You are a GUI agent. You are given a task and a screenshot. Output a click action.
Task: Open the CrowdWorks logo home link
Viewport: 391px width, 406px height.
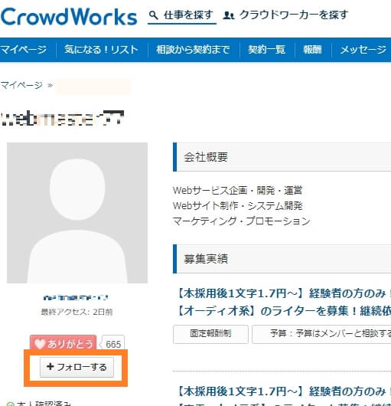click(x=69, y=17)
